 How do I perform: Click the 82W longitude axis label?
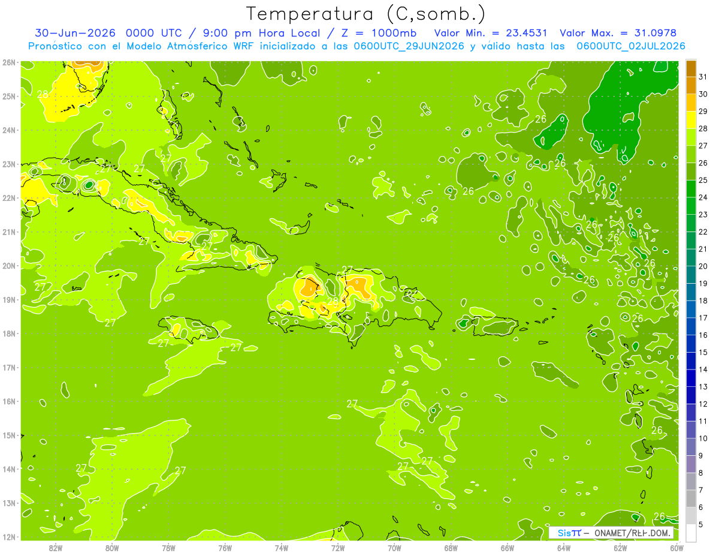coord(56,548)
